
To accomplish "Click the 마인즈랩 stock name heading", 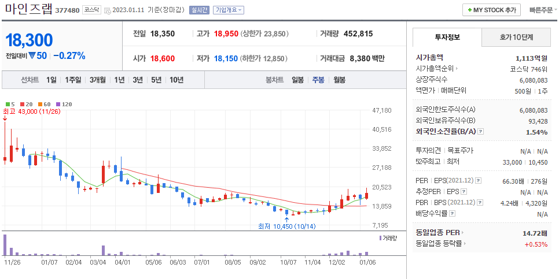I will click(x=29, y=9).
